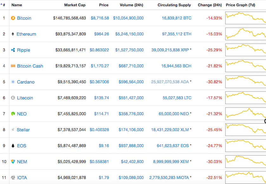Open the Bitcoin name link

click(x=24, y=18)
